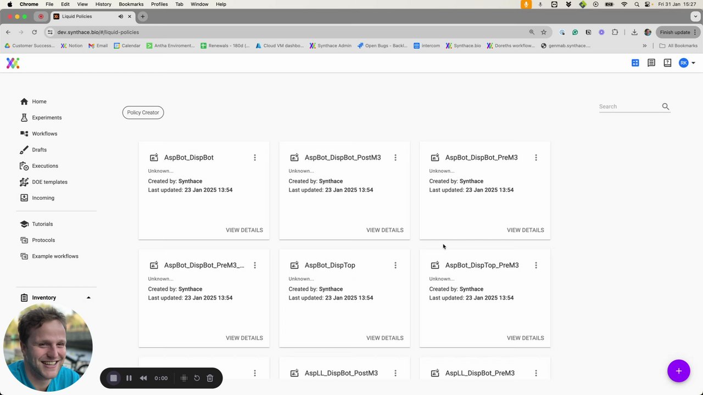Open the Window menu in menu bar

coord(199,4)
